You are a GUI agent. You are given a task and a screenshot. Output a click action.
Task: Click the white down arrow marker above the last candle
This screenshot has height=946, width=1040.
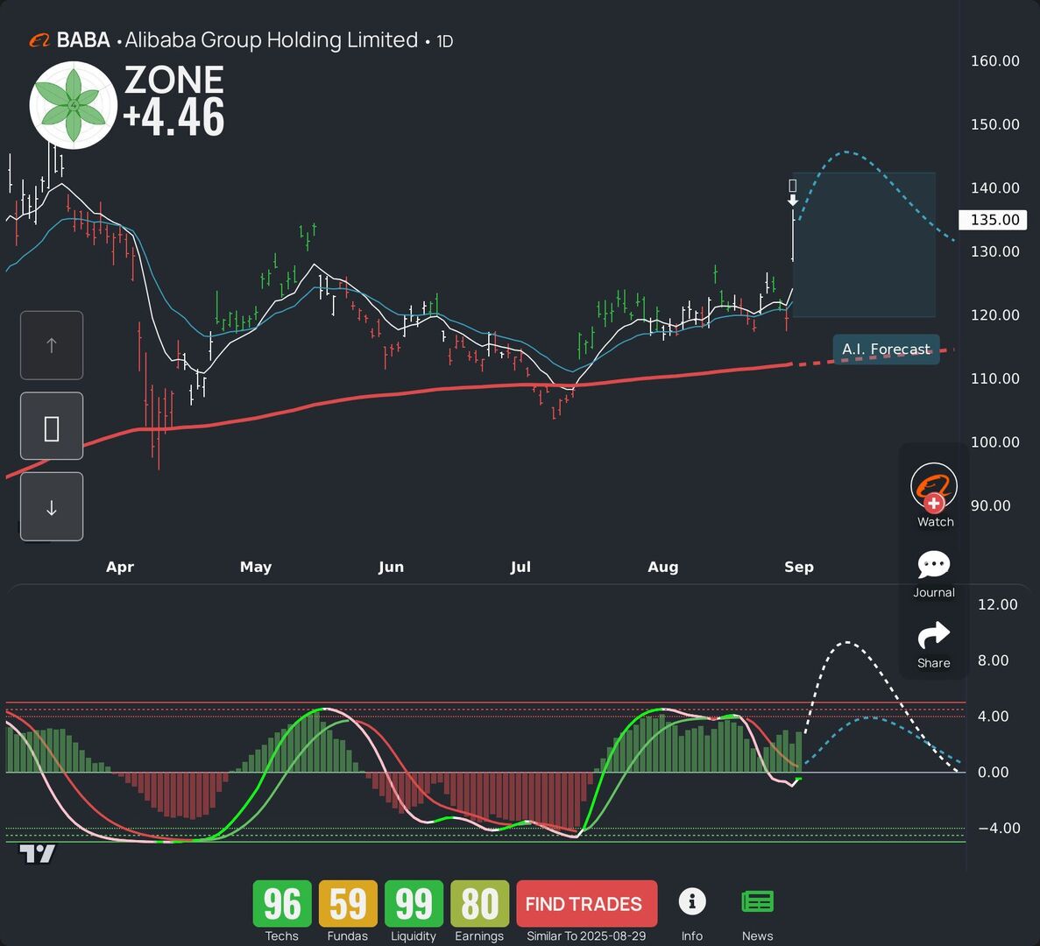tap(793, 200)
